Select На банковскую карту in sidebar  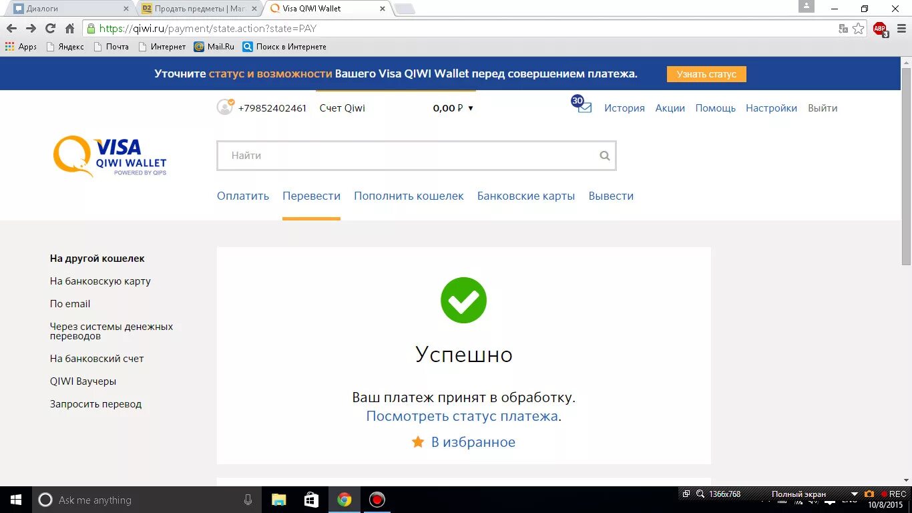100,281
